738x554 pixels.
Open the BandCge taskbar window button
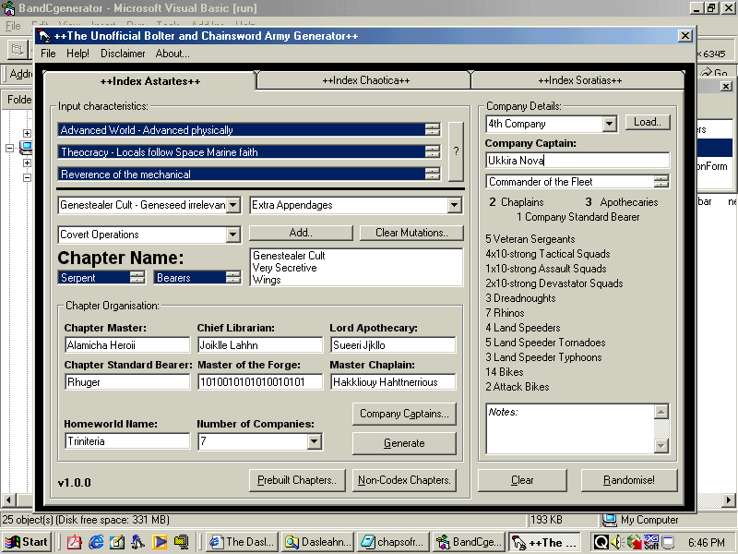click(469, 542)
